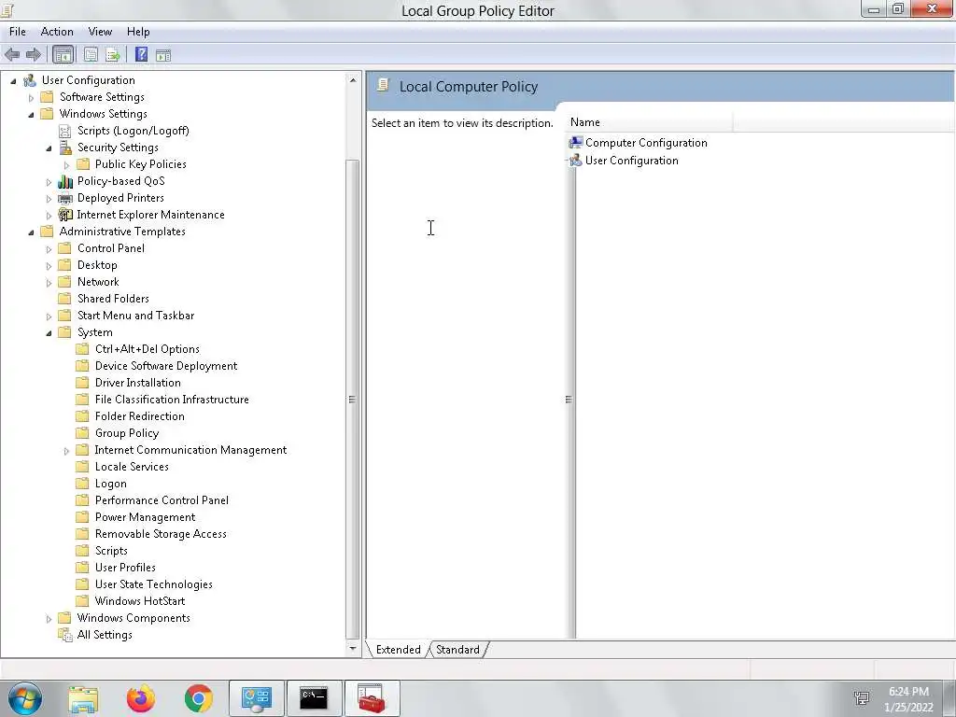Launch Firefox from the taskbar
The width and height of the screenshot is (956, 717).
click(141, 698)
